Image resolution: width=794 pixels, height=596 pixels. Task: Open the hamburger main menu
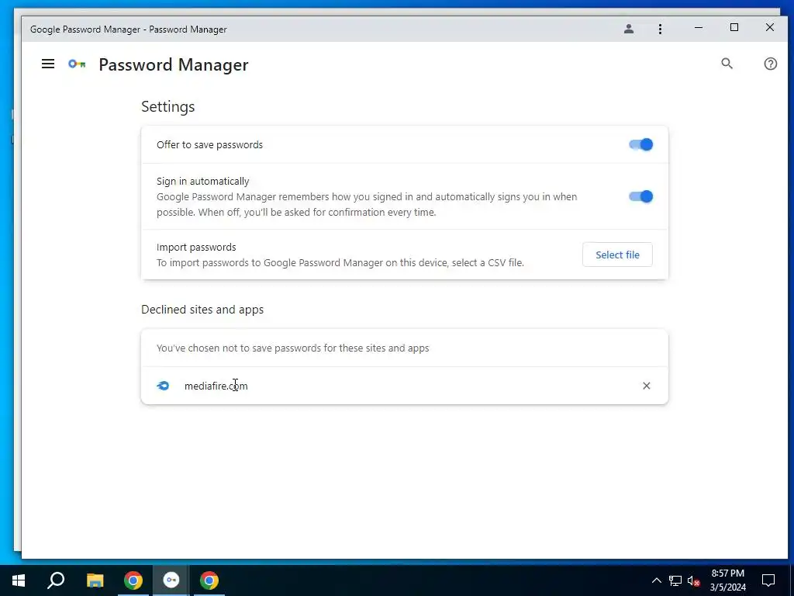[x=47, y=64]
